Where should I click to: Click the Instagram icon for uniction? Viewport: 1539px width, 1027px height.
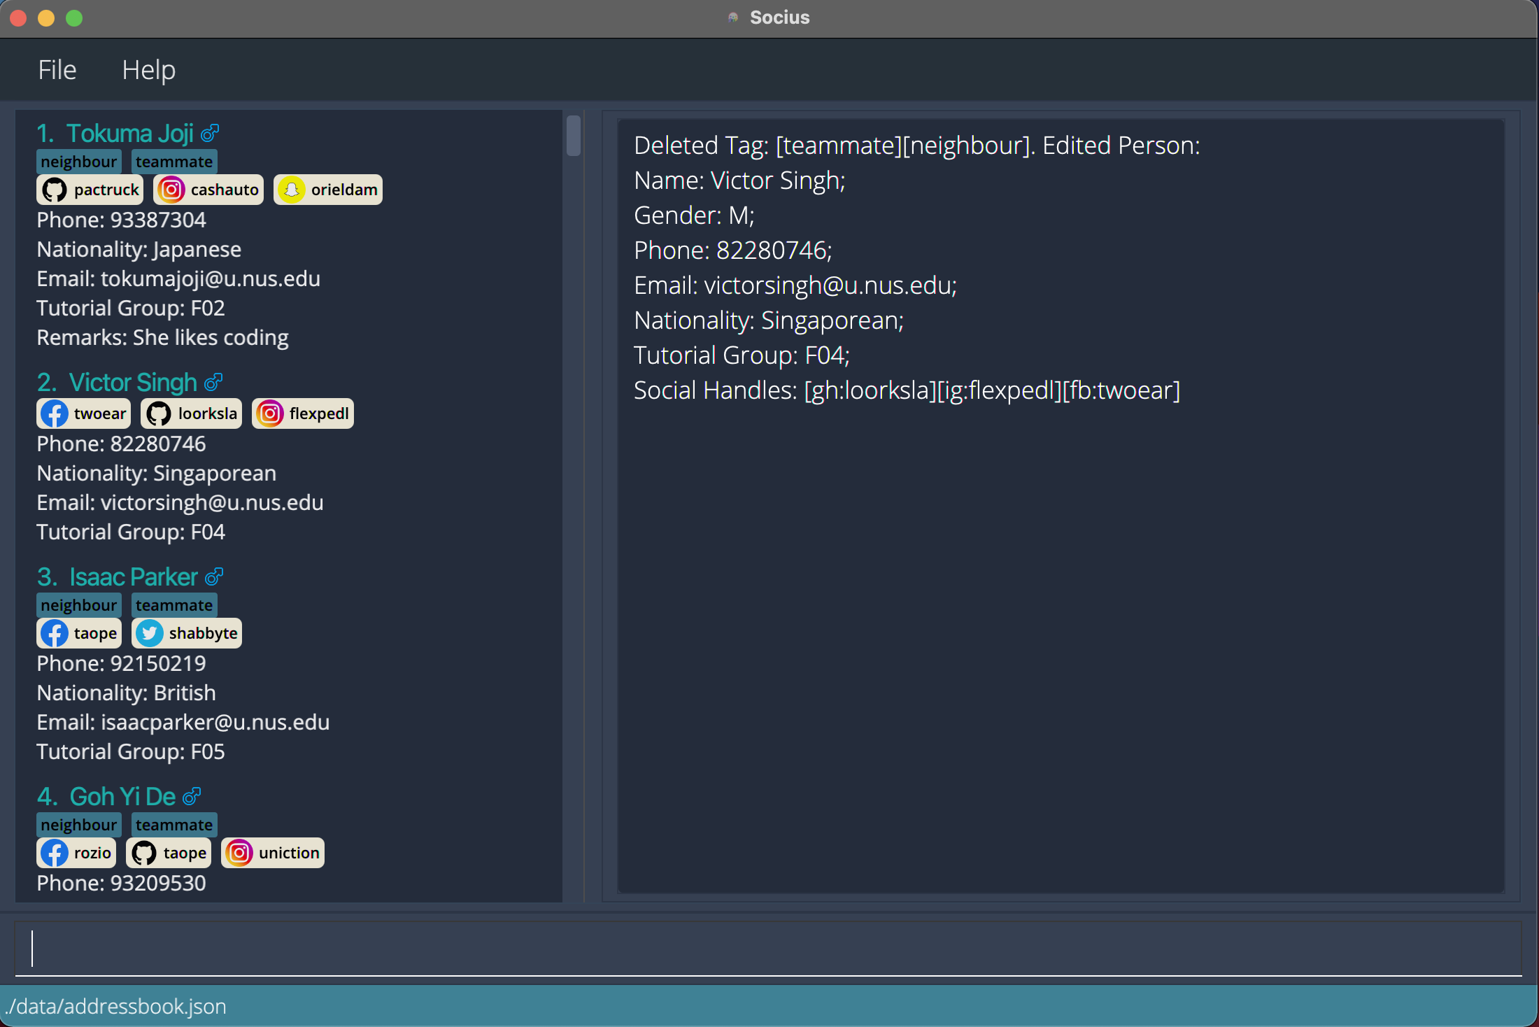click(239, 853)
